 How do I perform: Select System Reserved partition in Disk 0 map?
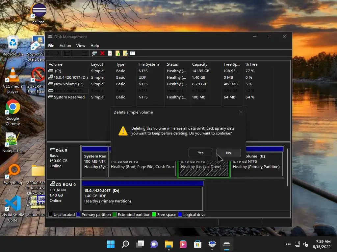coord(95,164)
